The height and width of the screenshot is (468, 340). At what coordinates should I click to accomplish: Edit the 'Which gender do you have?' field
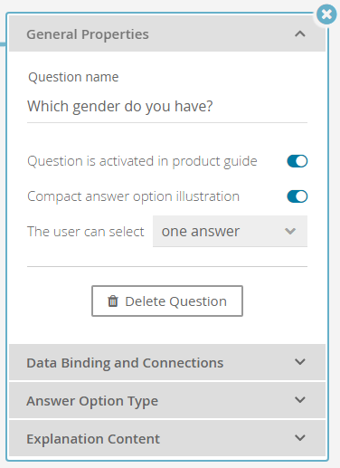(167, 107)
